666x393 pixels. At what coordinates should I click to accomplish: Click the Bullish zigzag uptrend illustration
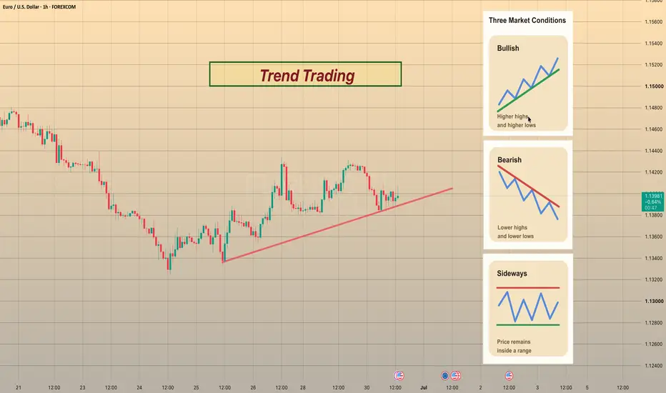528,84
